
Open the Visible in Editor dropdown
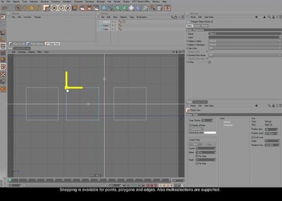pyautogui.click(x=245, y=41)
